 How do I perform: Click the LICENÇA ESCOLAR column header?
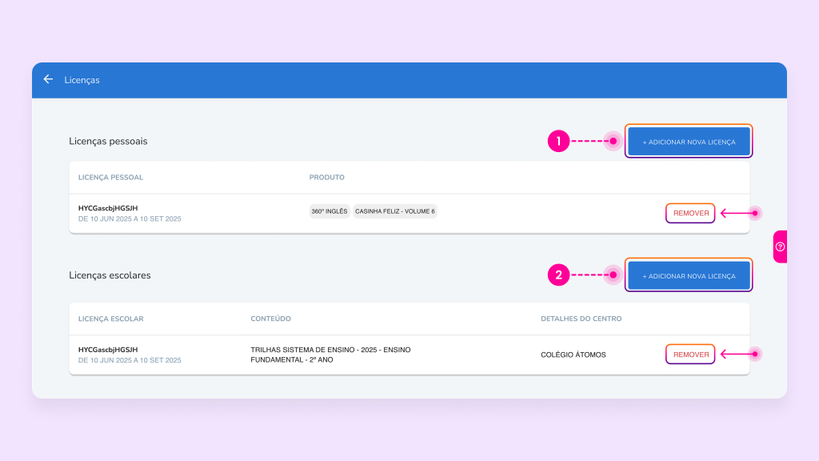coord(110,319)
